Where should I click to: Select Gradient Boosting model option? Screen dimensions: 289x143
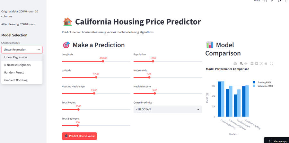[x=16, y=80]
